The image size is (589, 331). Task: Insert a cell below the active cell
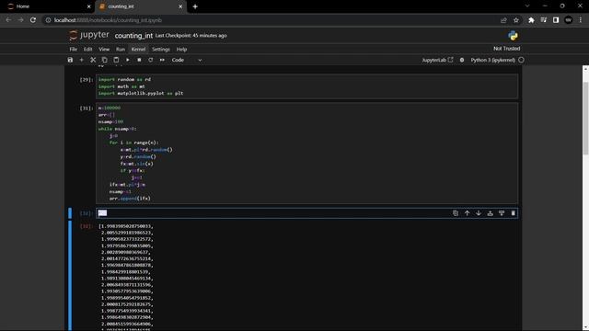tap(502, 213)
